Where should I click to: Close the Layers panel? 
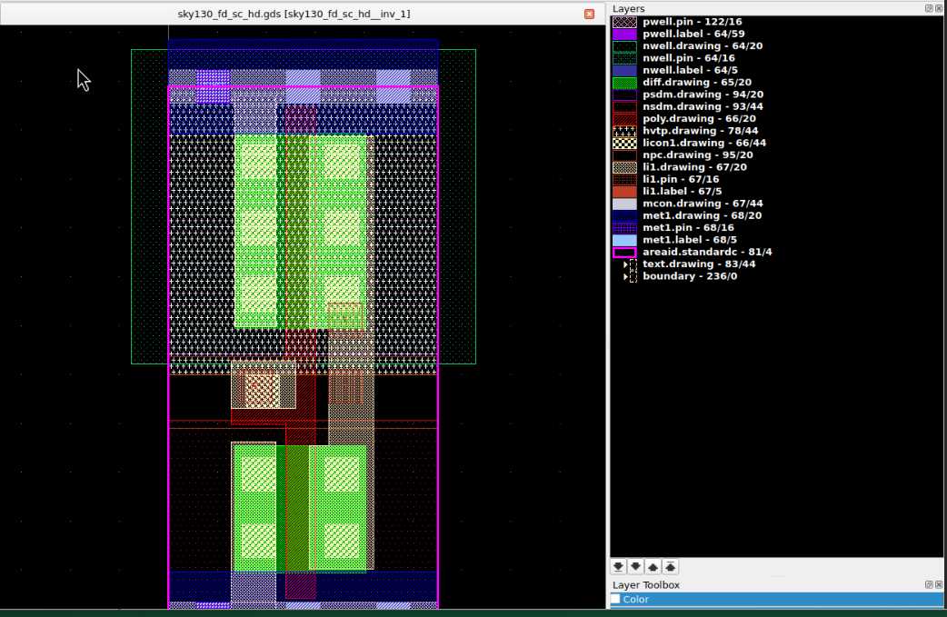[x=939, y=8]
